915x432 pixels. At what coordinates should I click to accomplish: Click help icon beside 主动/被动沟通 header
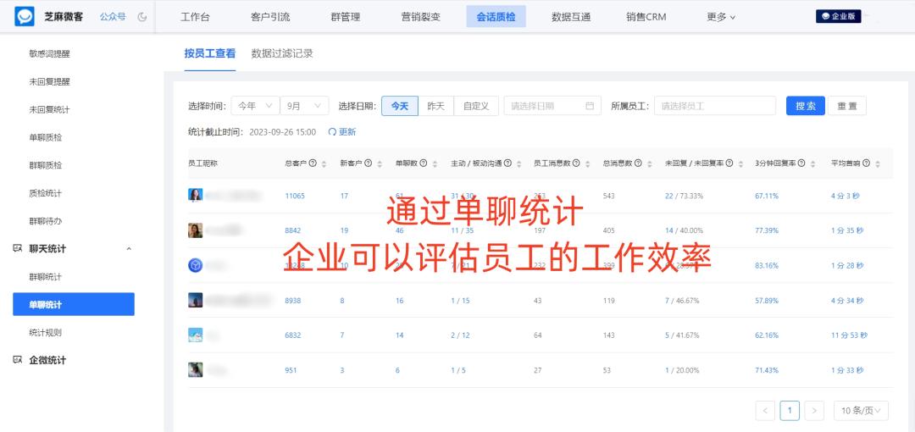pyautogui.click(x=507, y=163)
